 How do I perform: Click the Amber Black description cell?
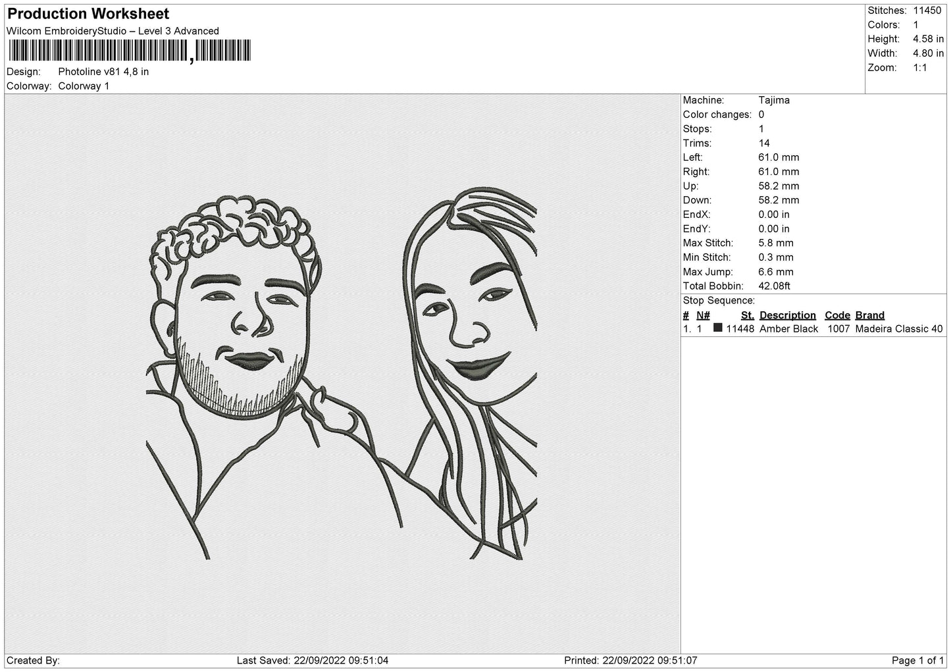point(788,329)
